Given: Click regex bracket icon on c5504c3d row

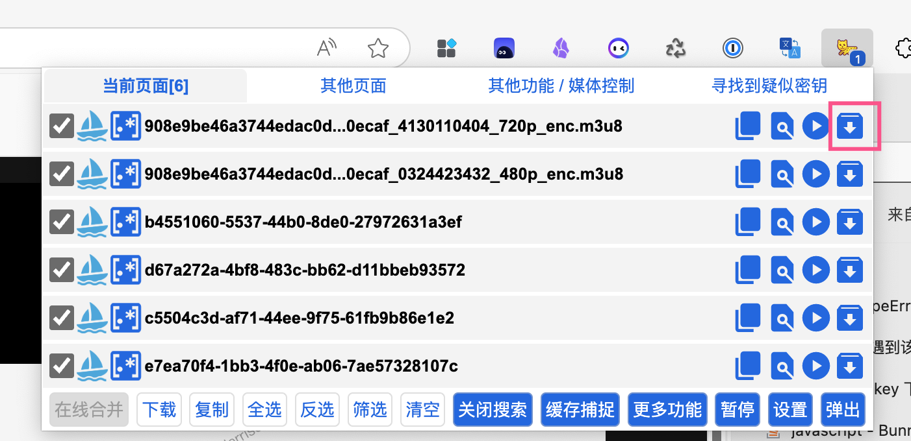Looking at the screenshot, I should (x=125, y=318).
